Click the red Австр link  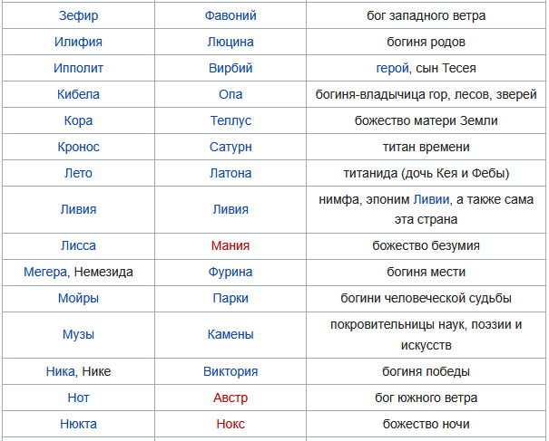click(x=230, y=398)
